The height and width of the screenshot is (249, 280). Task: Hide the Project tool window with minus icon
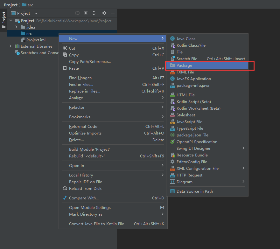point(112,13)
